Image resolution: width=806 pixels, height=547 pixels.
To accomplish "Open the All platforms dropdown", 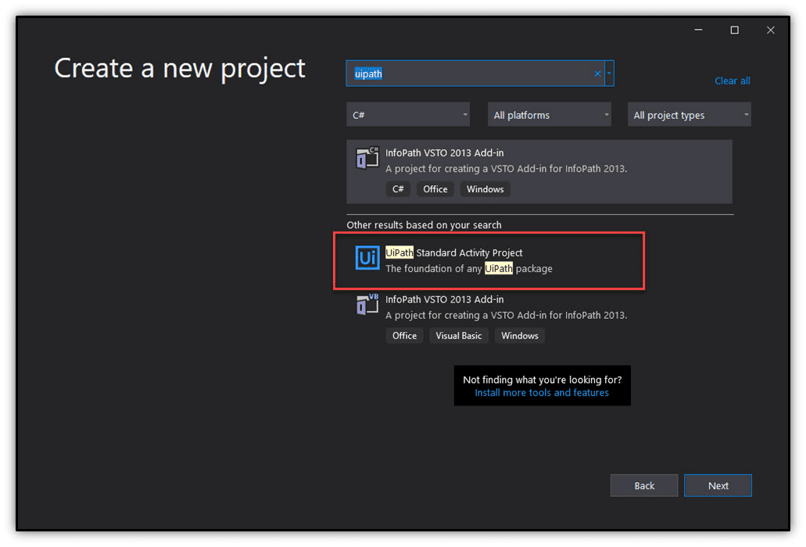I will point(550,114).
